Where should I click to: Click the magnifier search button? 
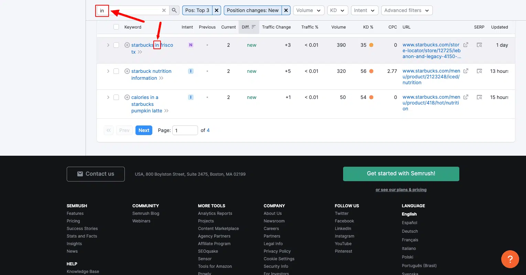175,10
